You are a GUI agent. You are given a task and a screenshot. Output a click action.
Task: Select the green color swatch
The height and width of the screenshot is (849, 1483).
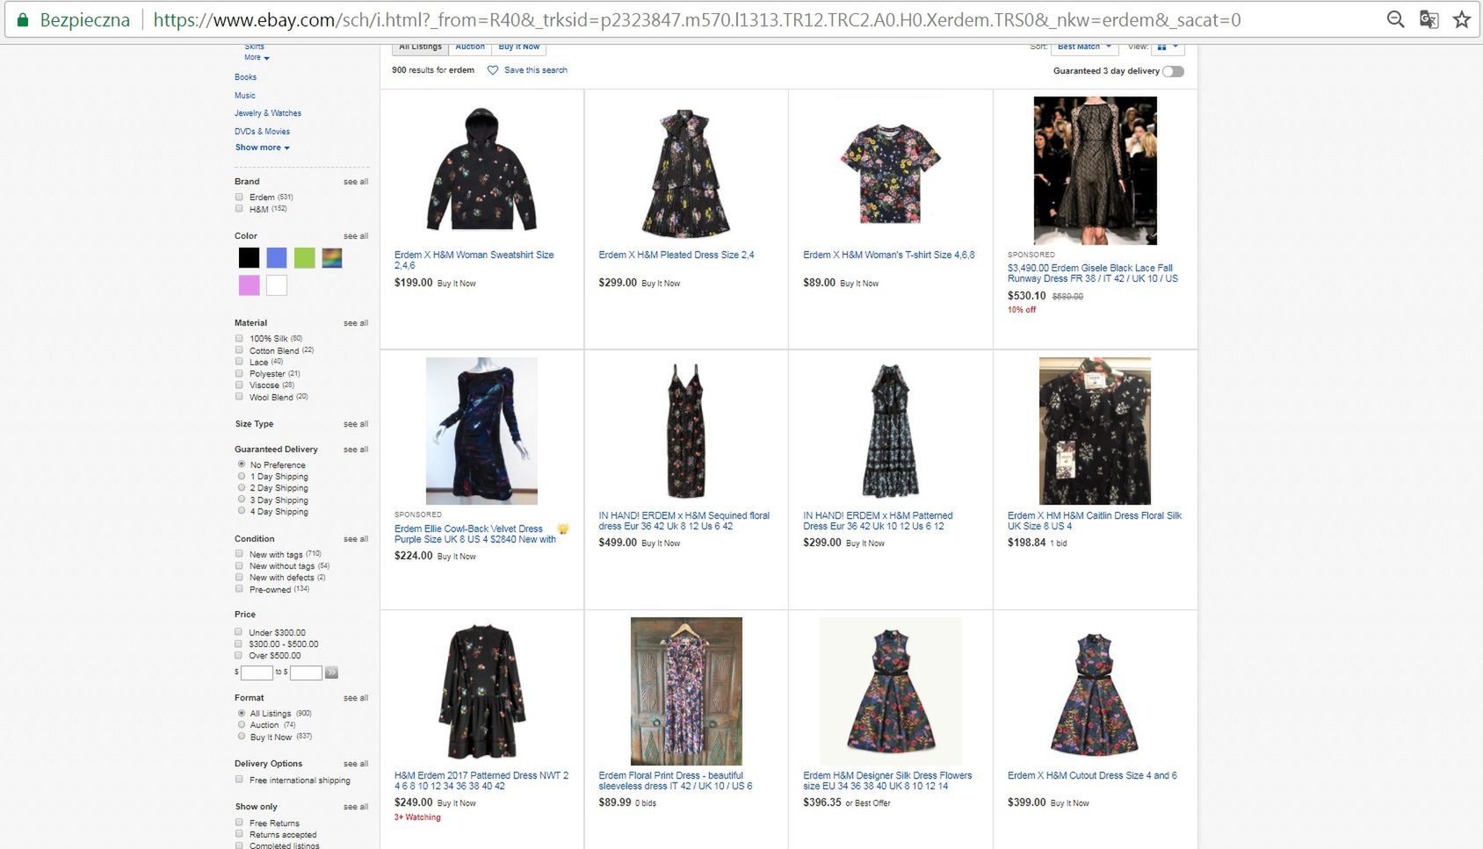click(x=304, y=257)
